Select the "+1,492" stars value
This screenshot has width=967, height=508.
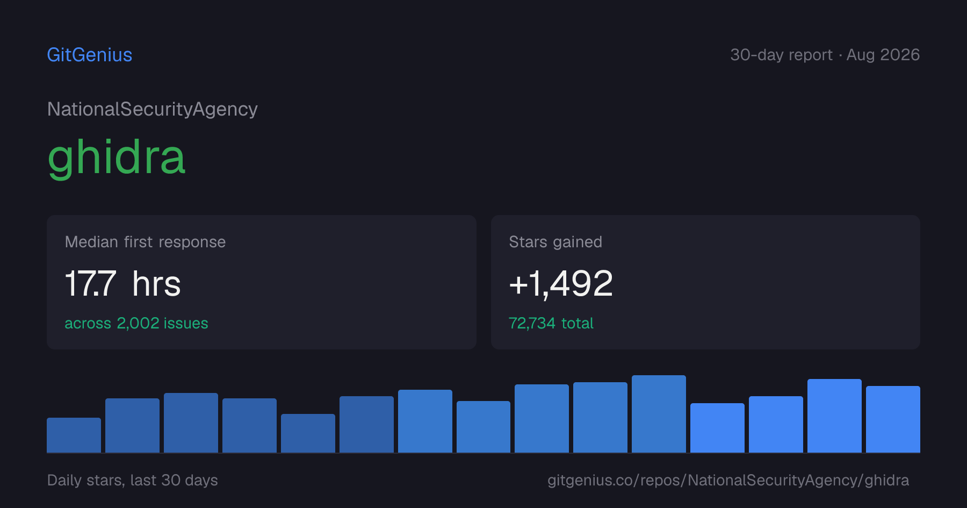point(561,283)
